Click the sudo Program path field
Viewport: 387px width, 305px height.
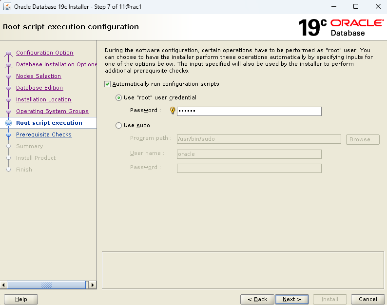259,139
